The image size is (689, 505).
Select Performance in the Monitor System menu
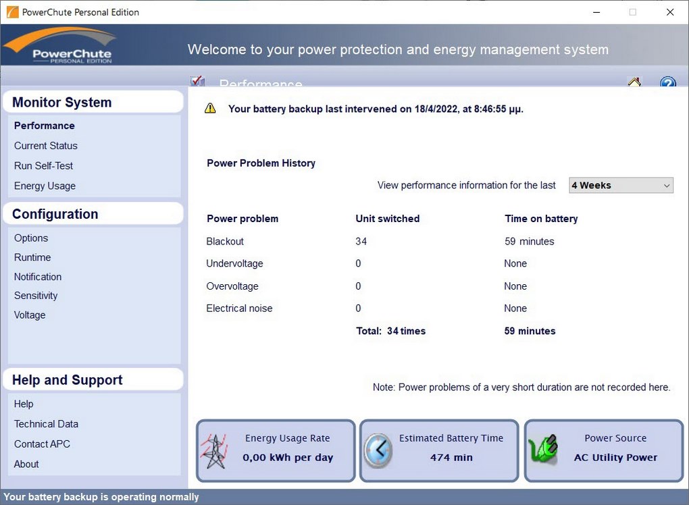[45, 126]
